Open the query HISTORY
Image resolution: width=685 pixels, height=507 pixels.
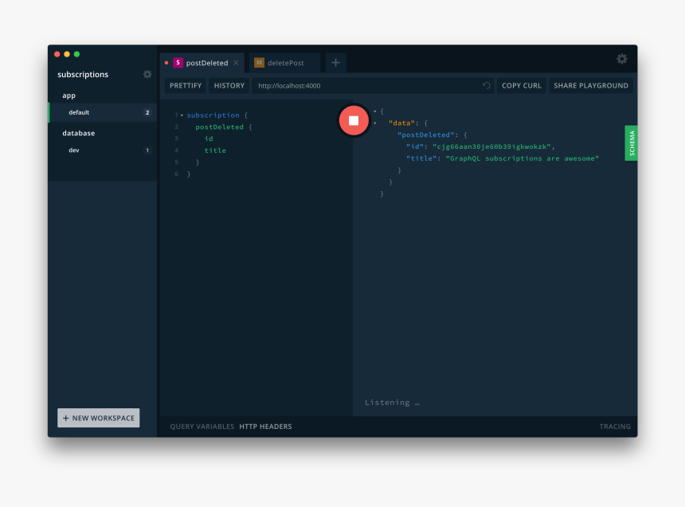point(229,86)
